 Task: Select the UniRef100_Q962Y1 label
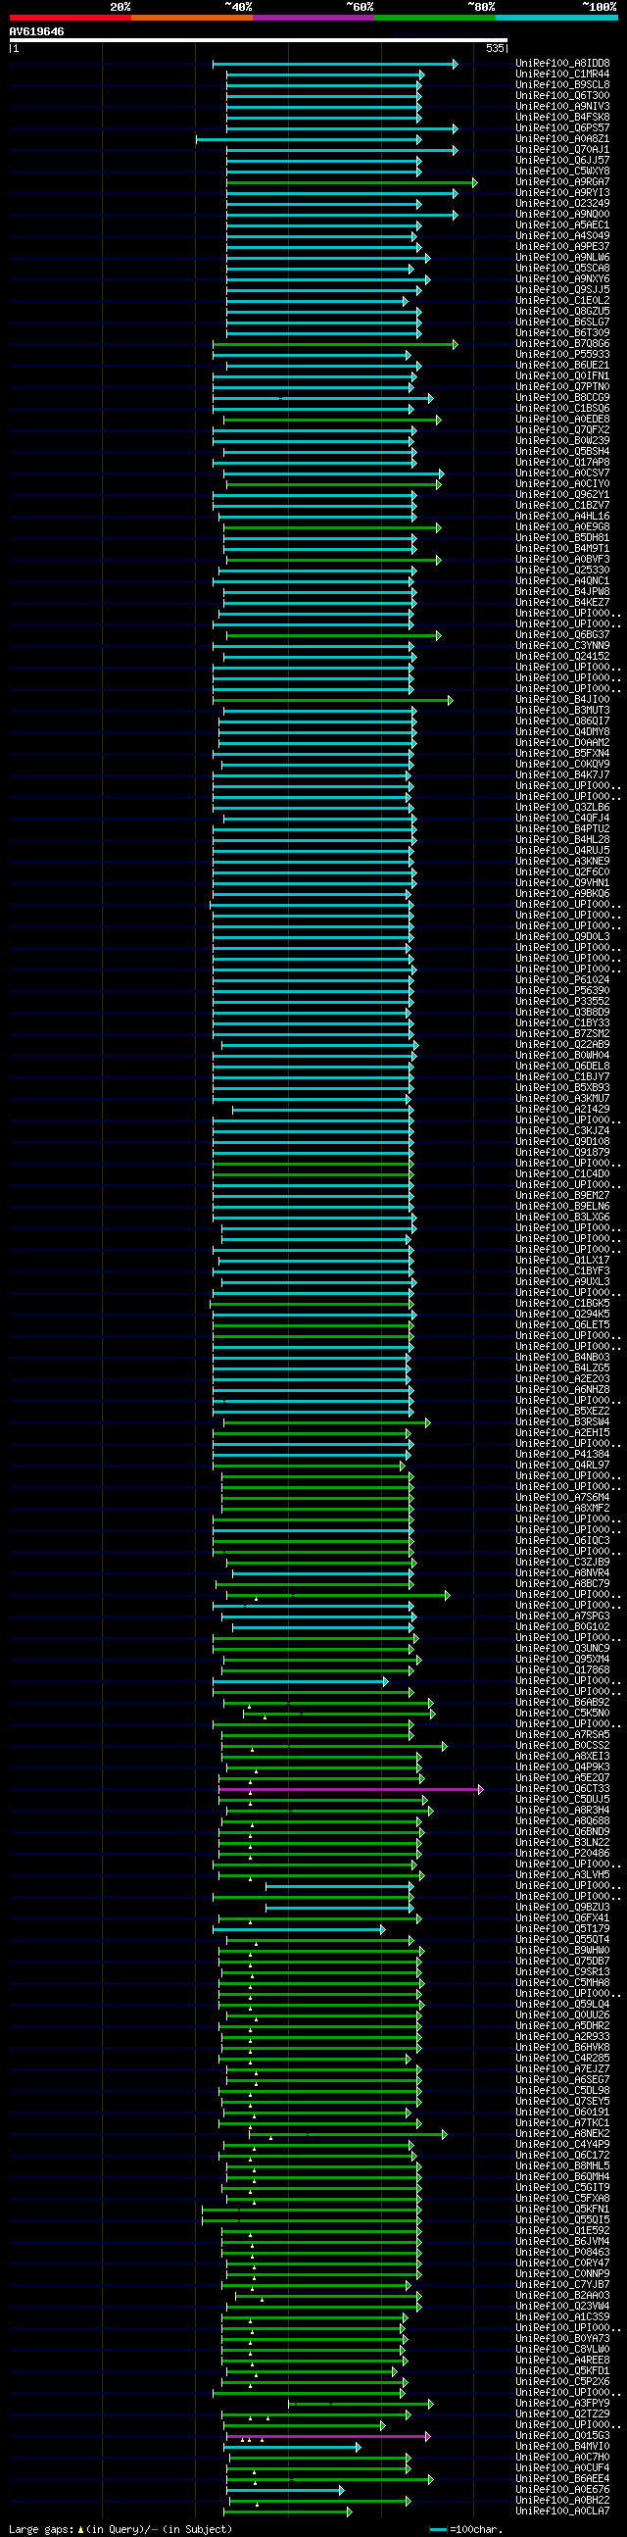(562, 495)
